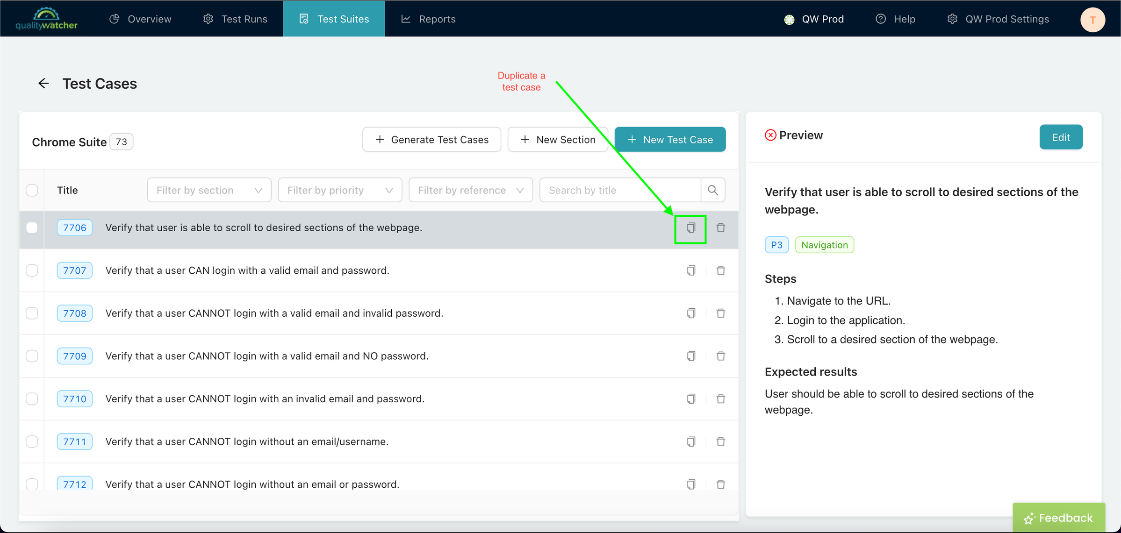
Task: Click the search magnifier icon
Action: [713, 190]
